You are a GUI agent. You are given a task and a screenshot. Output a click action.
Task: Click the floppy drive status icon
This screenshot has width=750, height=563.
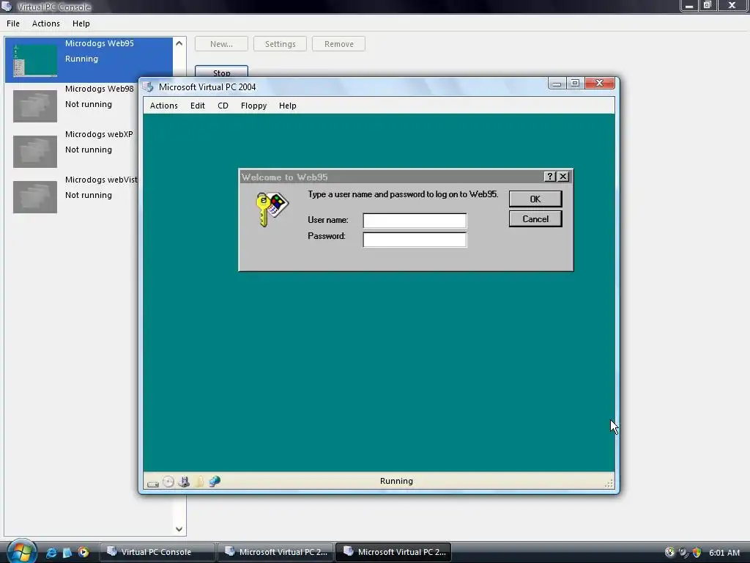(x=184, y=482)
